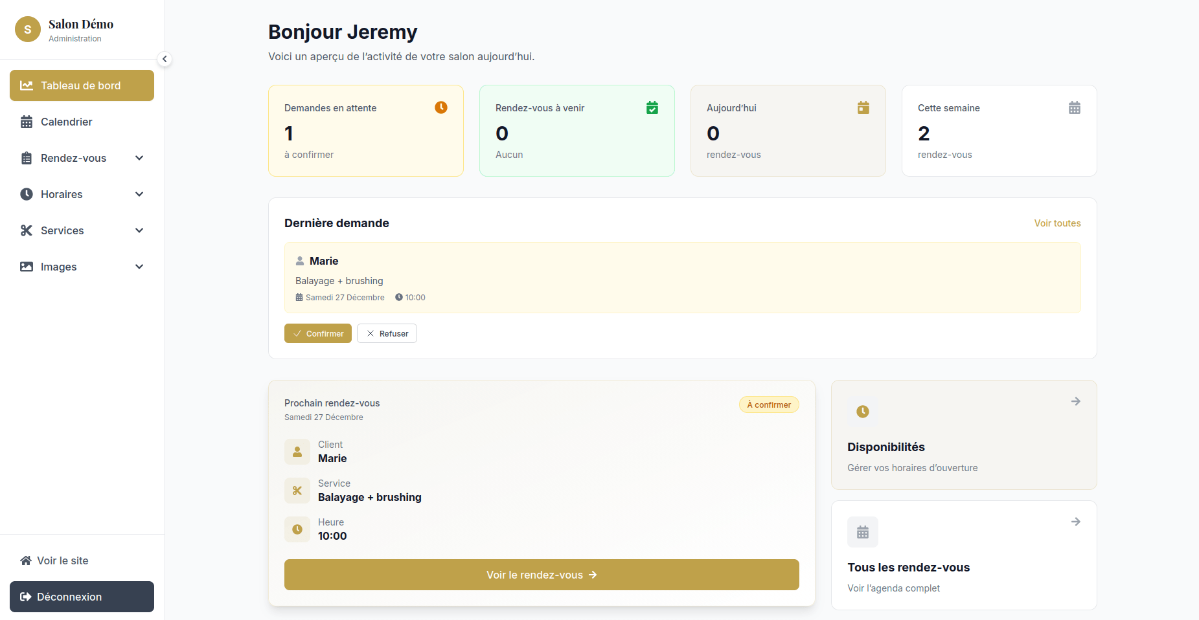Expand the Images sidebar chevron
Viewport: 1199px width, 620px height.
[x=139, y=267]
